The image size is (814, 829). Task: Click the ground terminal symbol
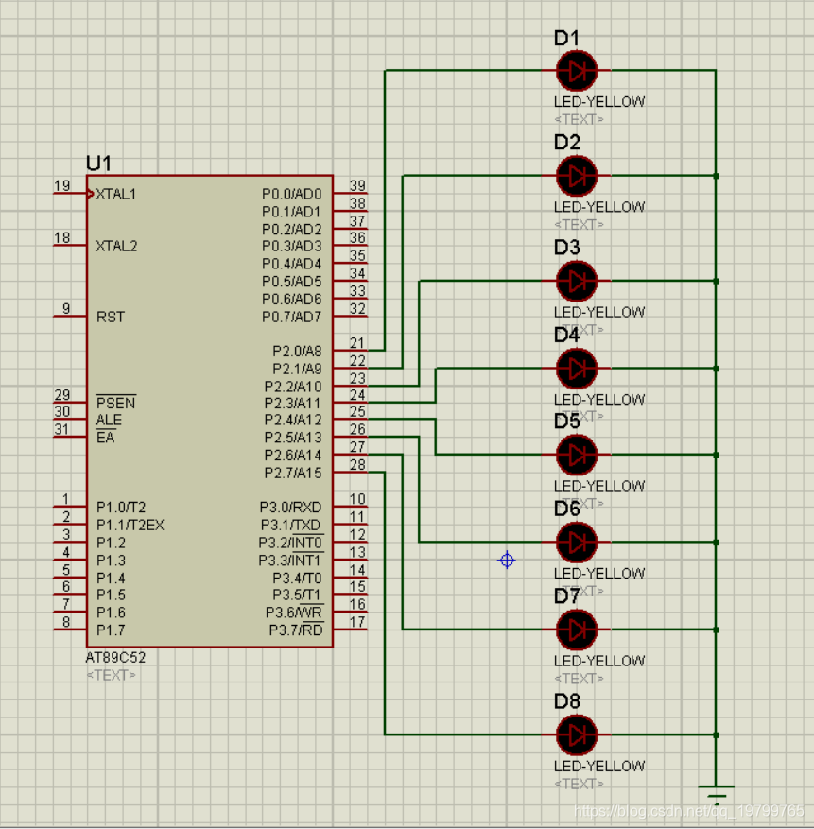click(x=717, y=795)
